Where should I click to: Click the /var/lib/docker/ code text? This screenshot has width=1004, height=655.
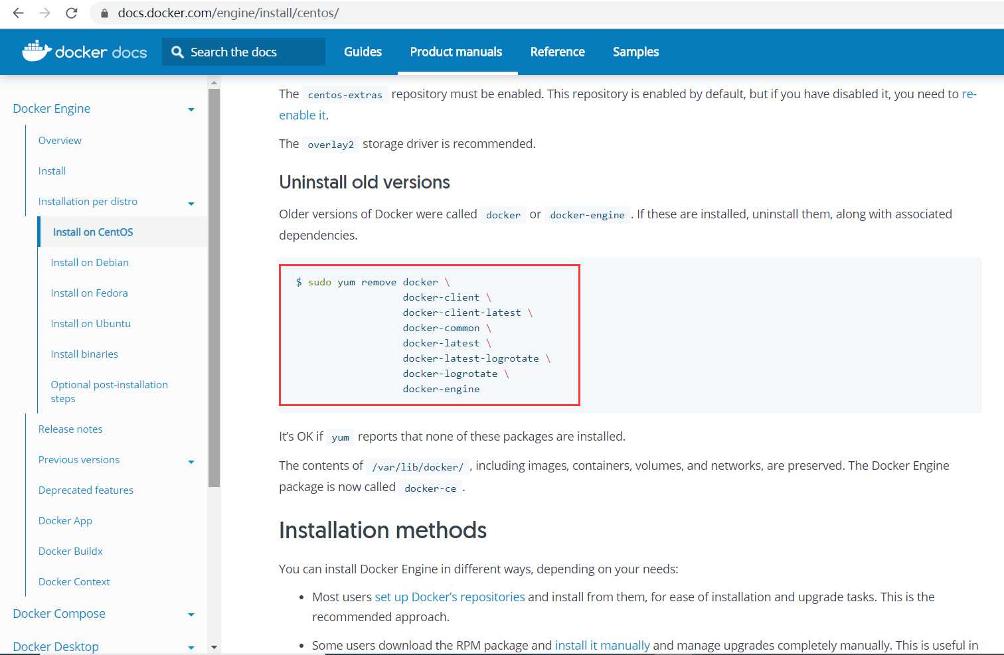[418, 467]
